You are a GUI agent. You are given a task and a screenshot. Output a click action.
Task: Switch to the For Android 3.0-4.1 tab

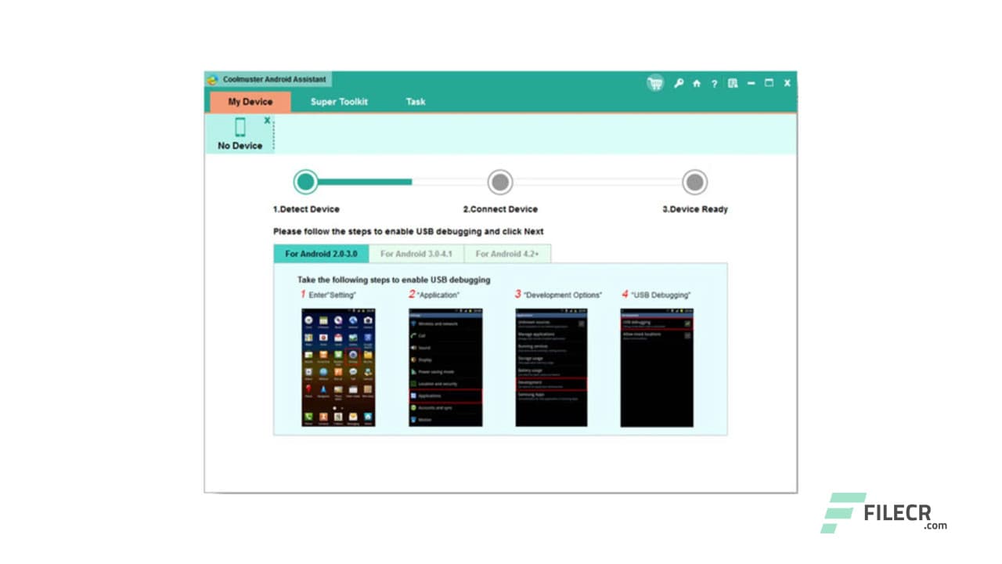pos(415,254)
